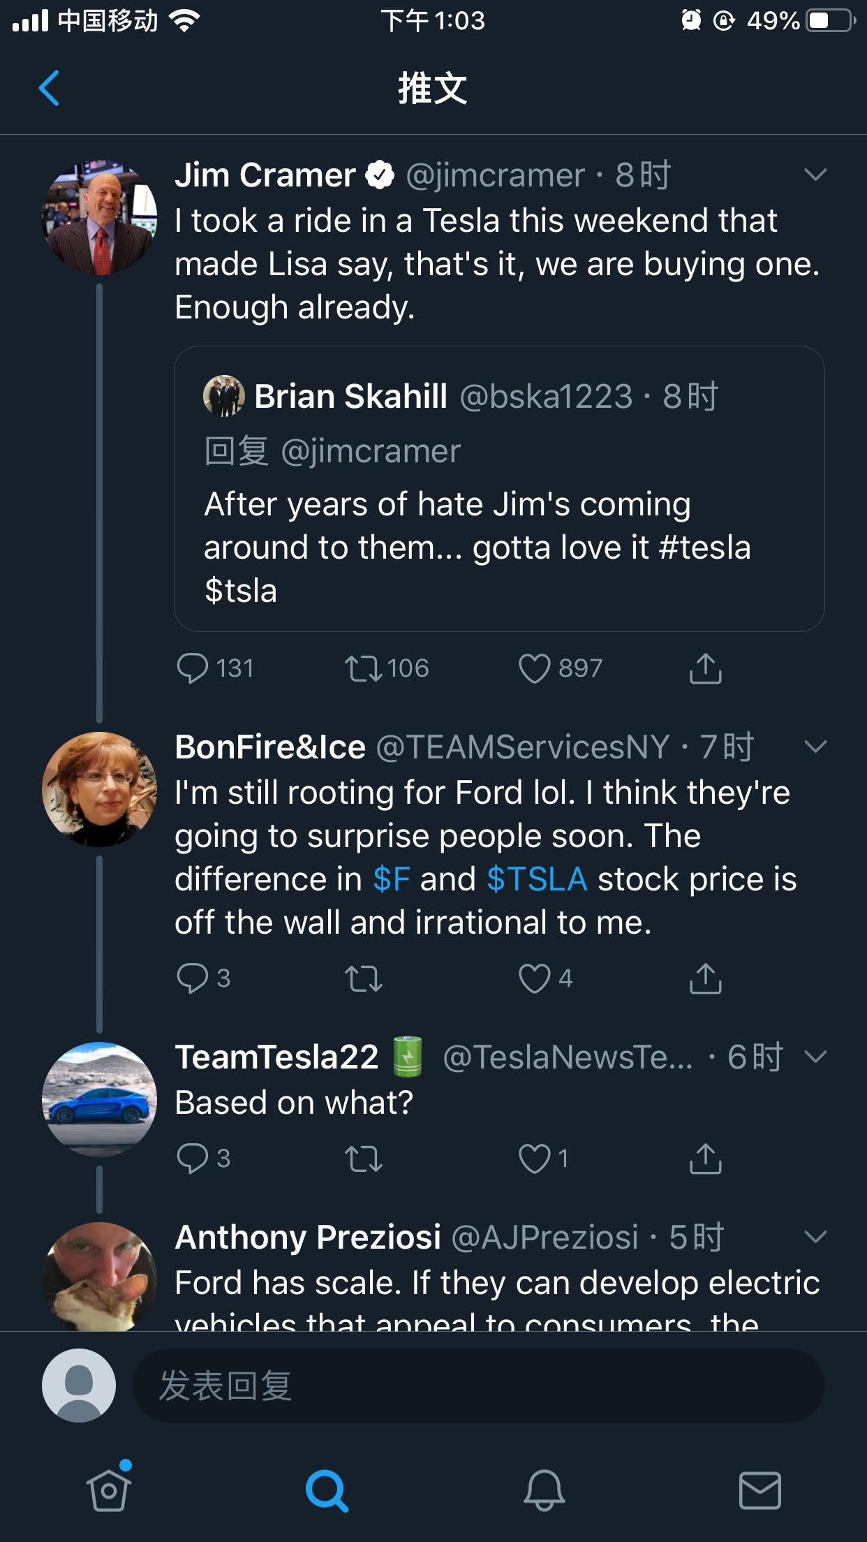The width and height of the screenshot is (867, 1542).
Task: Like BonFire&Ice's reply about Ford
Action: (x=535, y=978)
